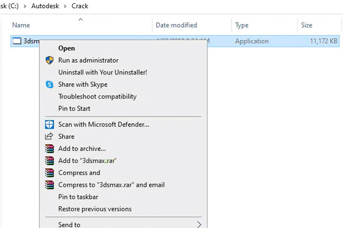
Task: Navigate to Autodesk in the address path
Action: tap(45, 6)
